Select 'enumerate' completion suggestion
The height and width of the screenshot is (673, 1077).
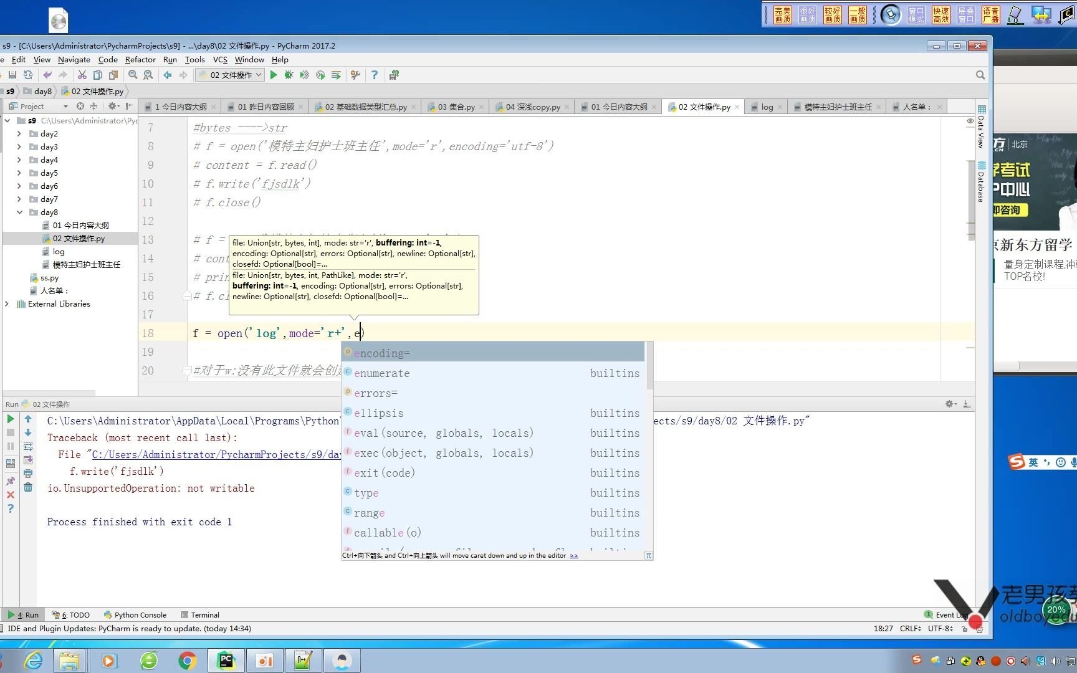pyautogui.click(x=493, y=373)
